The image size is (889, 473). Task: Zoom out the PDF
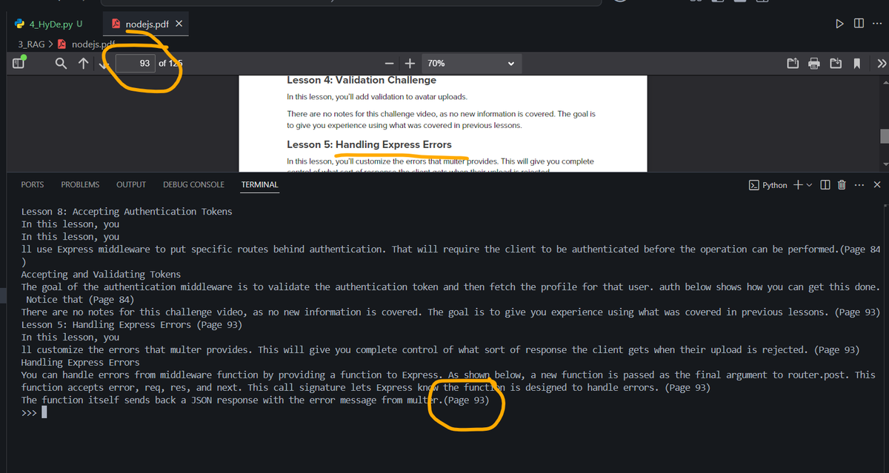pyautogui.click(x=389, y=64)
